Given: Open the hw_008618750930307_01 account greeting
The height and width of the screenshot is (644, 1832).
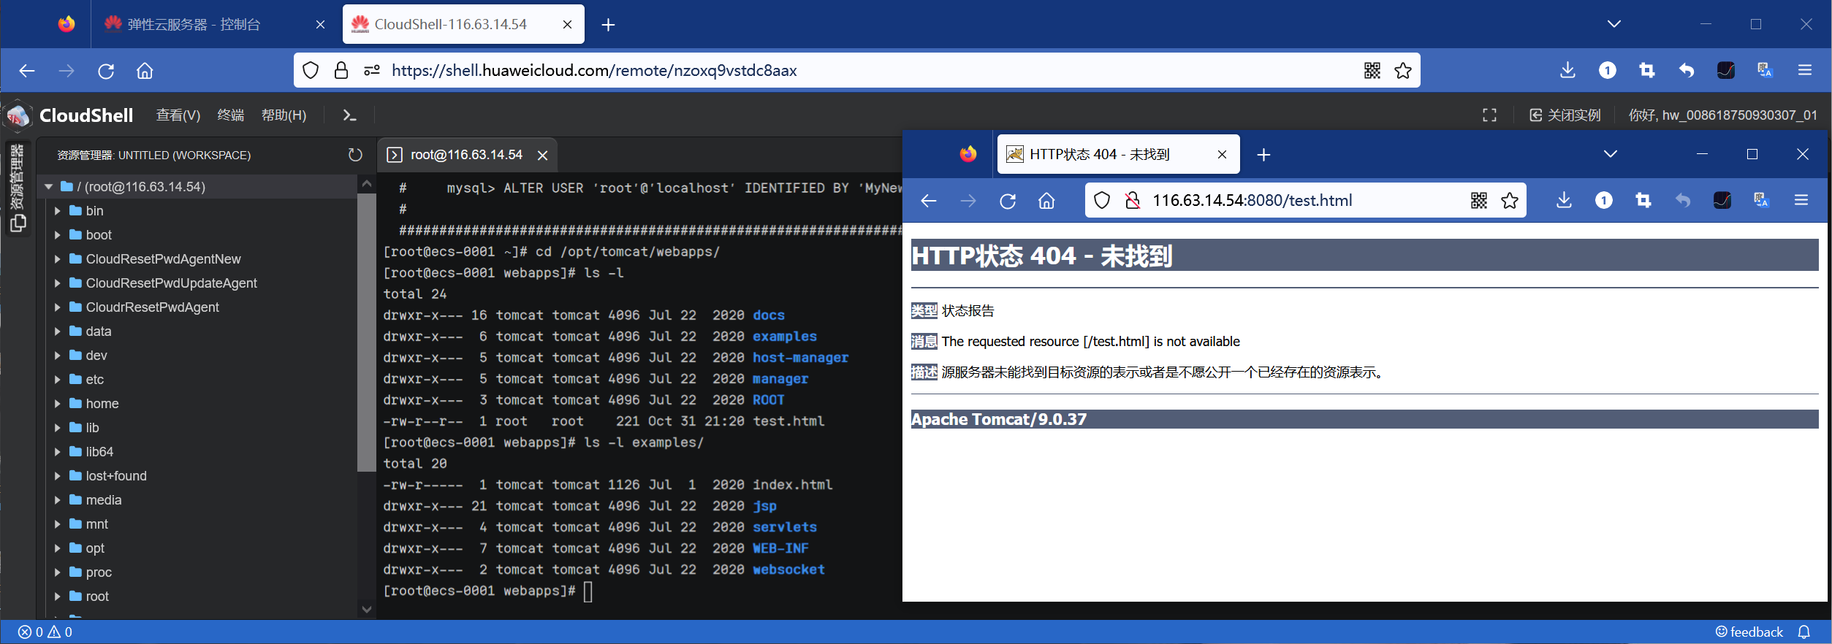Looking at the screenshot, I should [1723, 115].
